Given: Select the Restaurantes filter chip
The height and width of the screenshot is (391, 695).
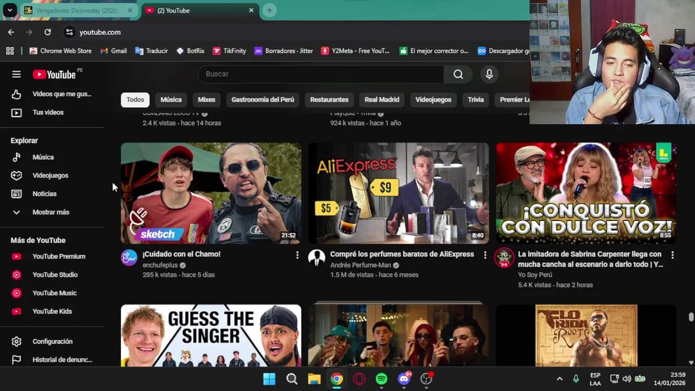Looking at the screenshot, I should pyautogui.click(x=329, y=99).
